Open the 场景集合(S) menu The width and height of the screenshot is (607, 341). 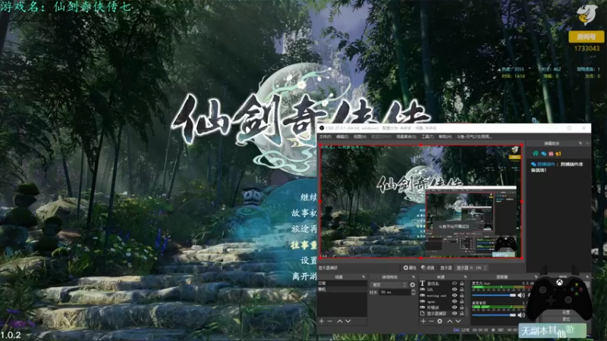406,136
